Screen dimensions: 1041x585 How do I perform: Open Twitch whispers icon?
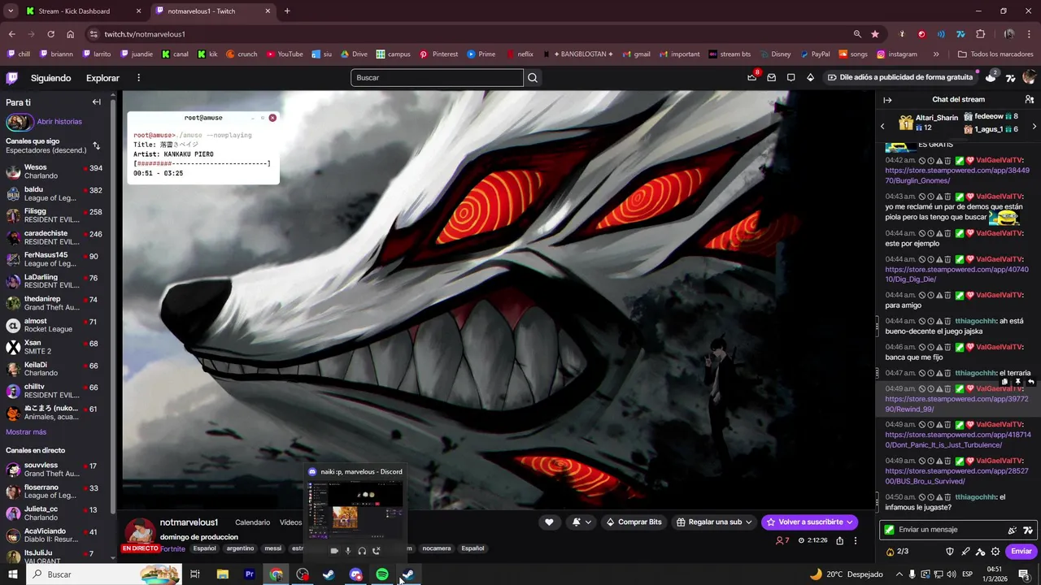(791, 78)
